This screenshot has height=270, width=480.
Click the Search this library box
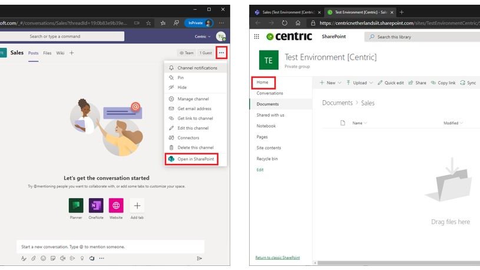pos(422,37)
